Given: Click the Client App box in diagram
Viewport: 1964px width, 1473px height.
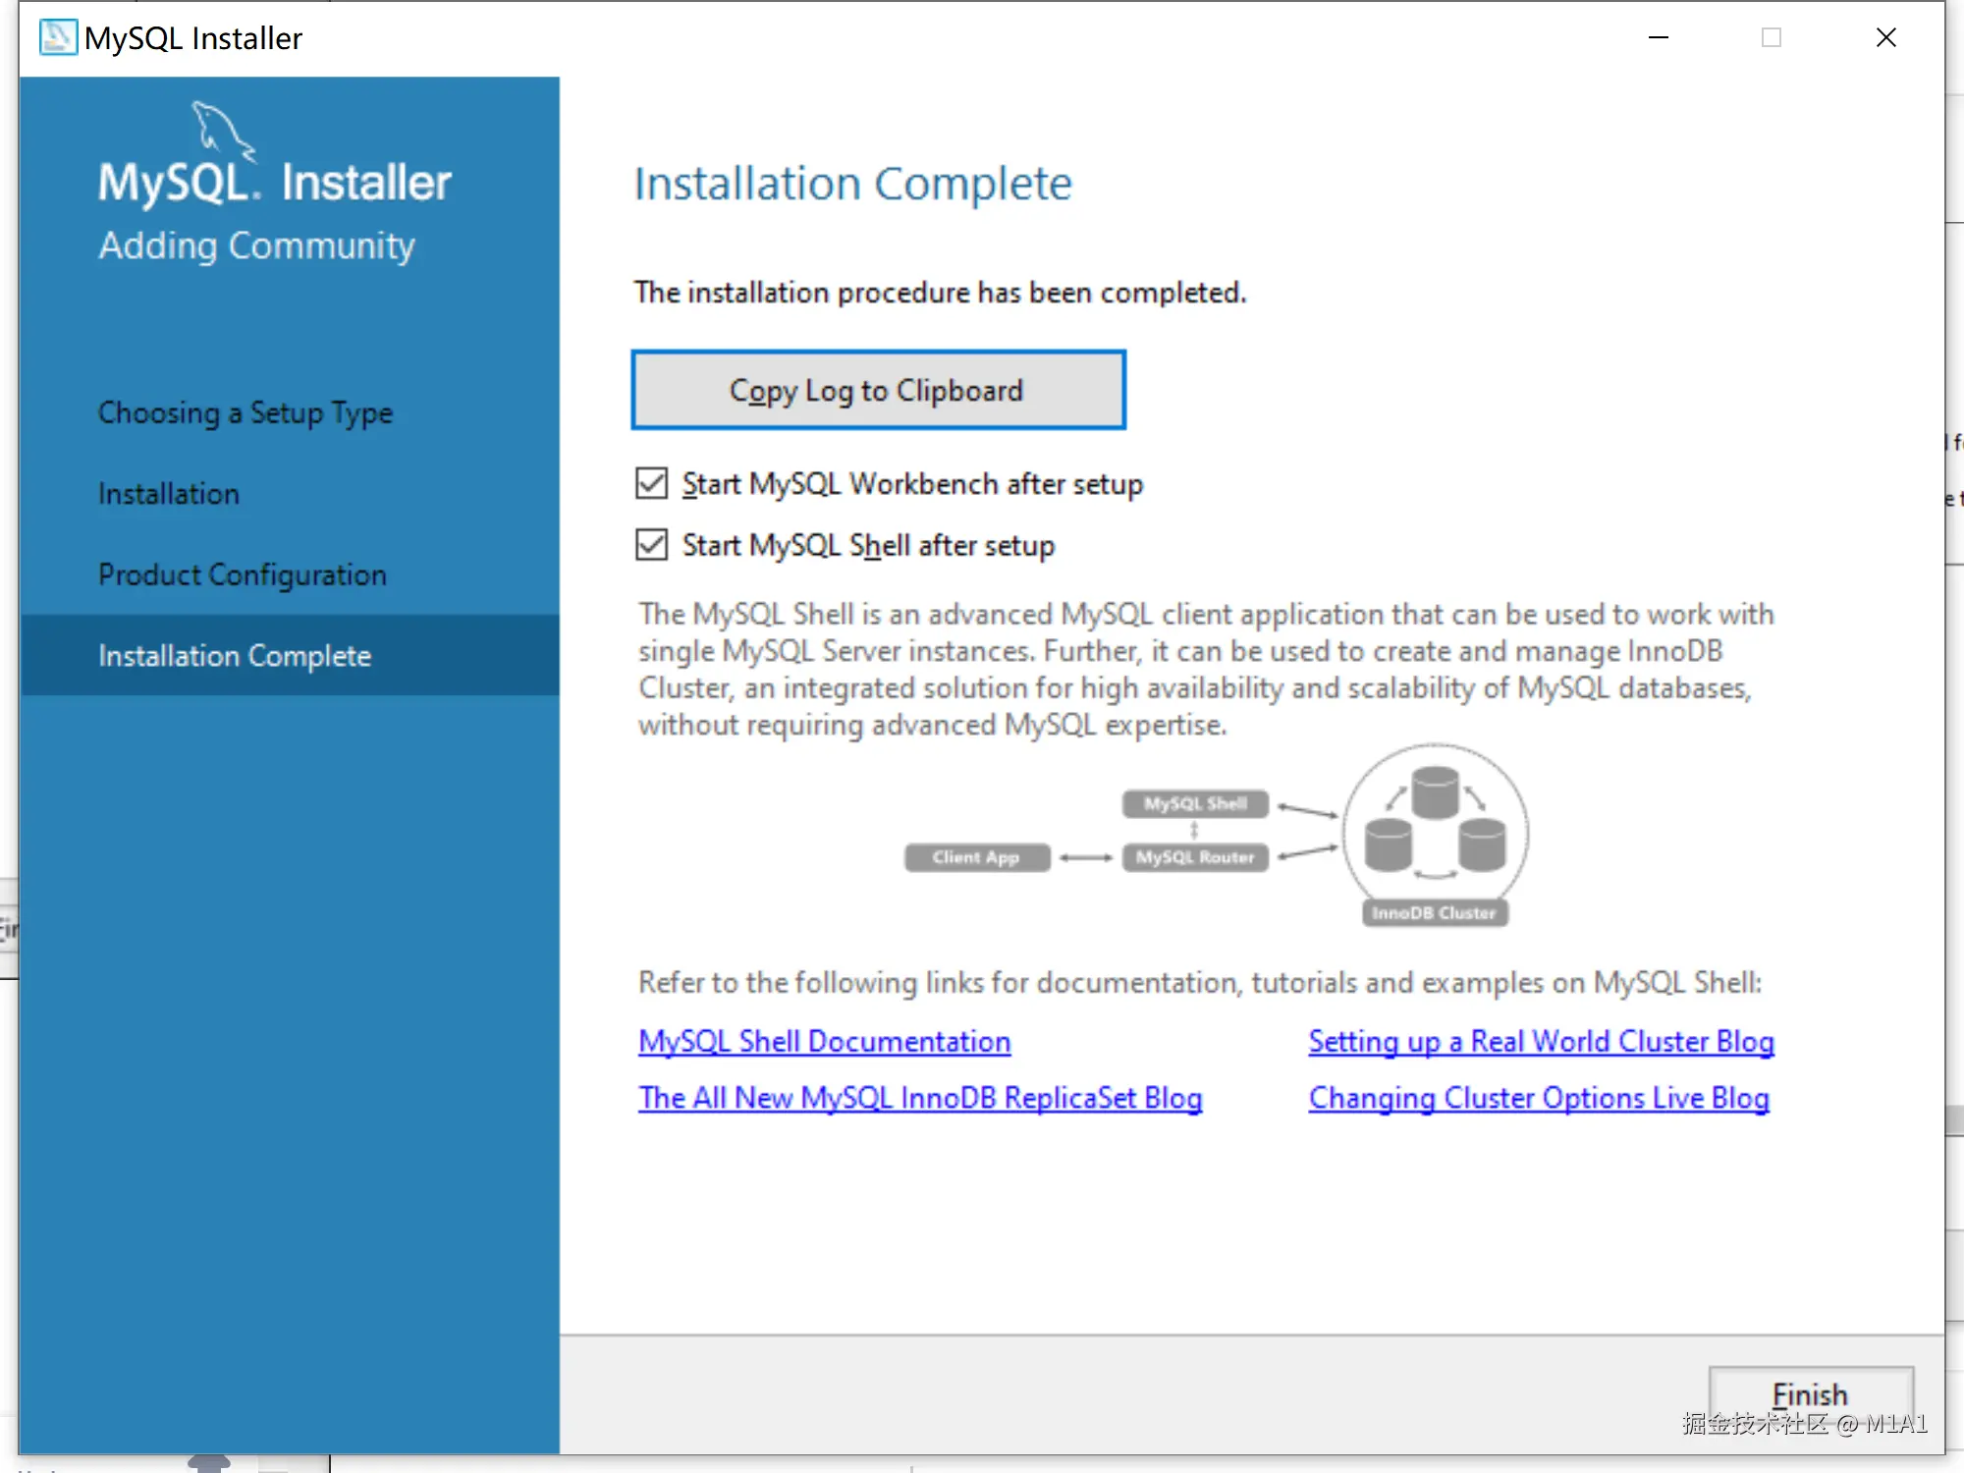Looking at the screenshot, I should point(976,857).
